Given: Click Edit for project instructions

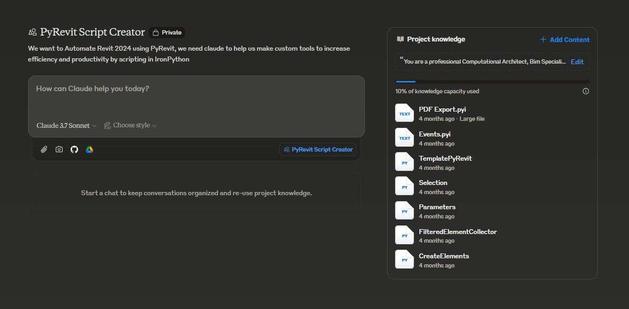Looking at the screenshot, I should (577, 62).
